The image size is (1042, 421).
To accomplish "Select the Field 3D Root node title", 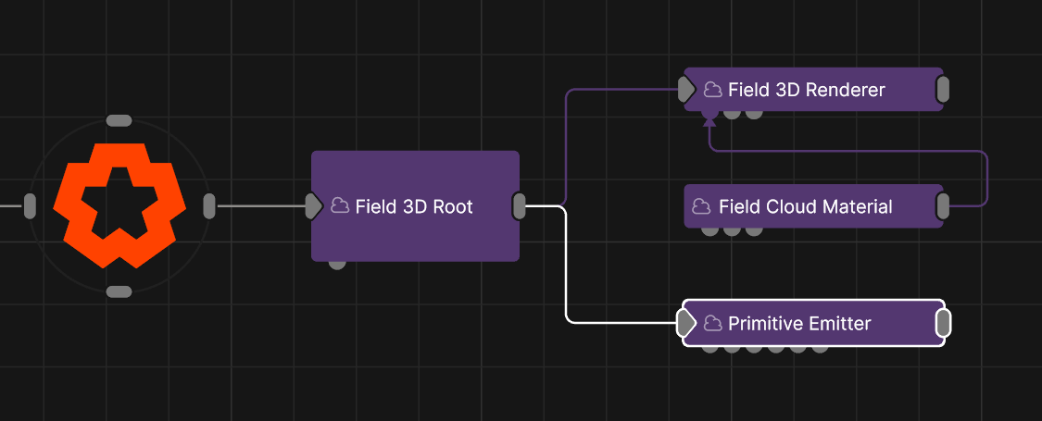I will tap(414, 206).
